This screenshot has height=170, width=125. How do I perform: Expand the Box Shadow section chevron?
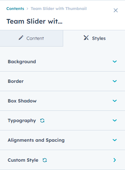[115, 101]
